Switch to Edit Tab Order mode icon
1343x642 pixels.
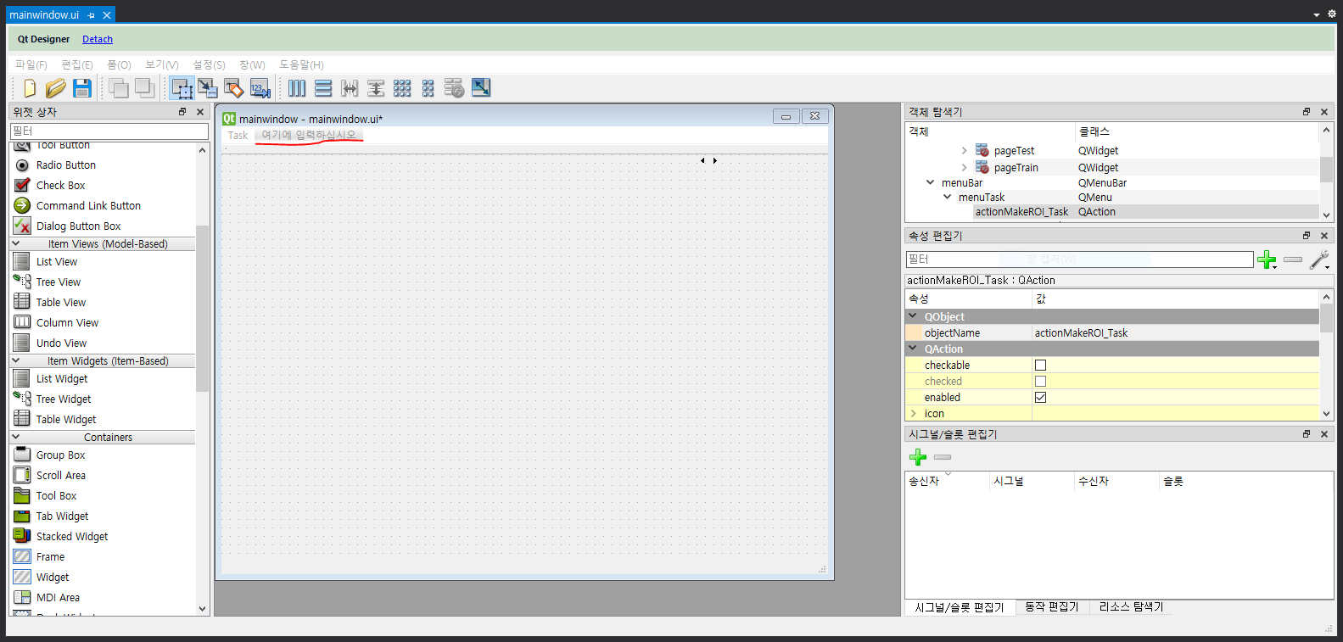click(x=260, y=88)
